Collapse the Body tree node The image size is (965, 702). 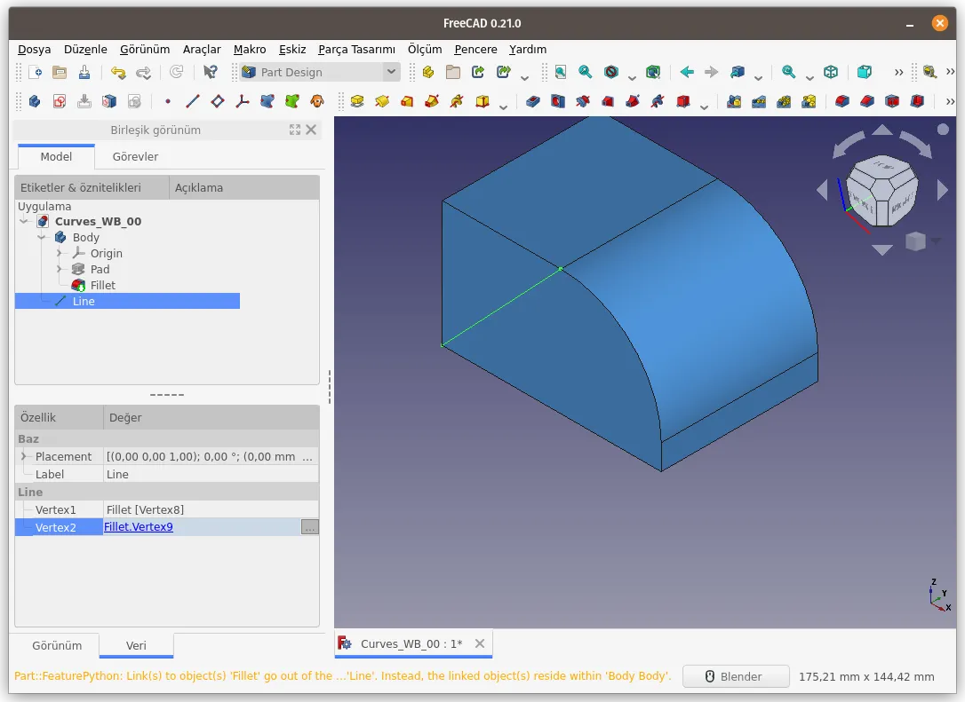tap(42, 237)
